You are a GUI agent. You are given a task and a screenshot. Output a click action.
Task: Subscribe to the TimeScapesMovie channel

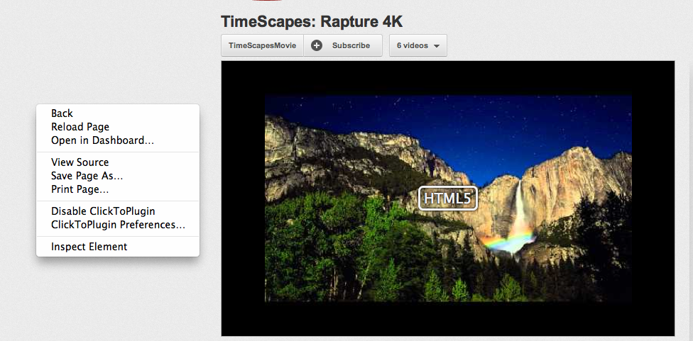(x=343, y=45)
